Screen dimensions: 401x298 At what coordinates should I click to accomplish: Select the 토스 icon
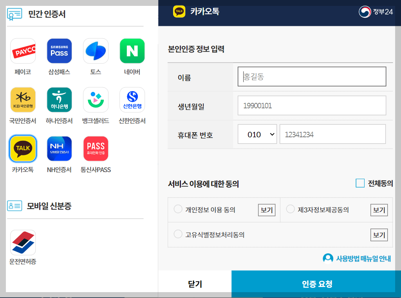point(96,51)
